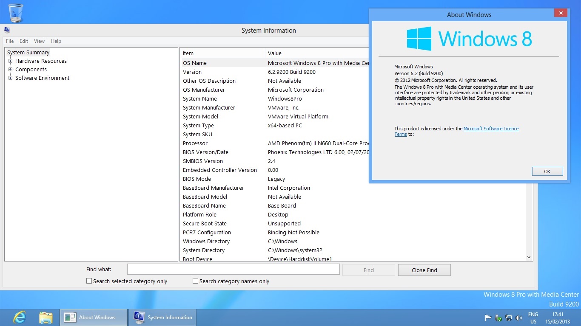Expand the Hardware Resources node
Screen dimensions: 581x326
11,61
